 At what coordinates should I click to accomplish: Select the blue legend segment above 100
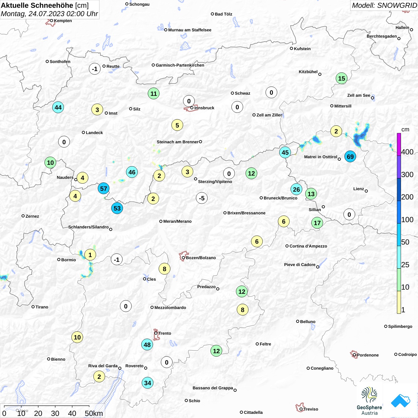(399, 212)
